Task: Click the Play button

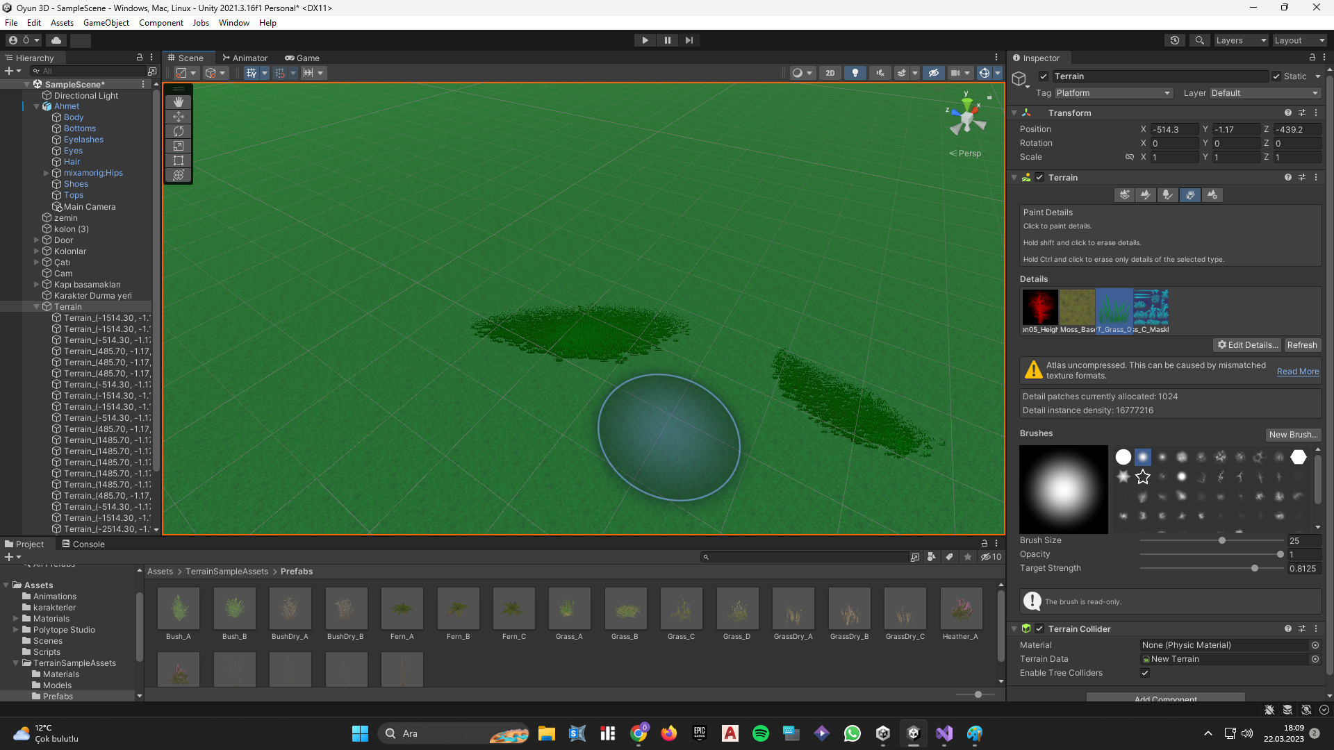Action: coord(645,40)
